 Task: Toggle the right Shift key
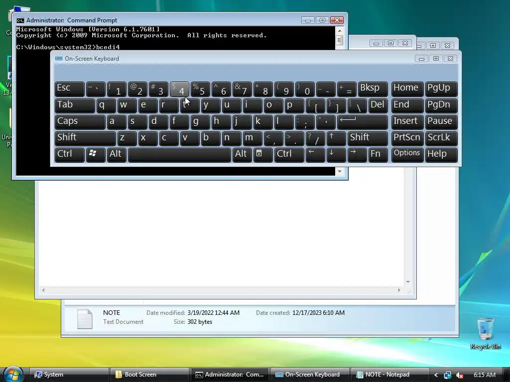click(x=368, y=138)
